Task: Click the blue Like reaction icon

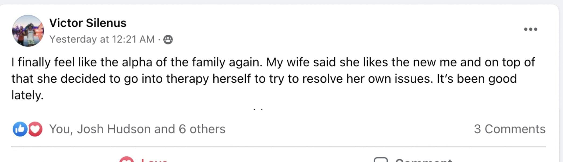Action: [20, 129]
